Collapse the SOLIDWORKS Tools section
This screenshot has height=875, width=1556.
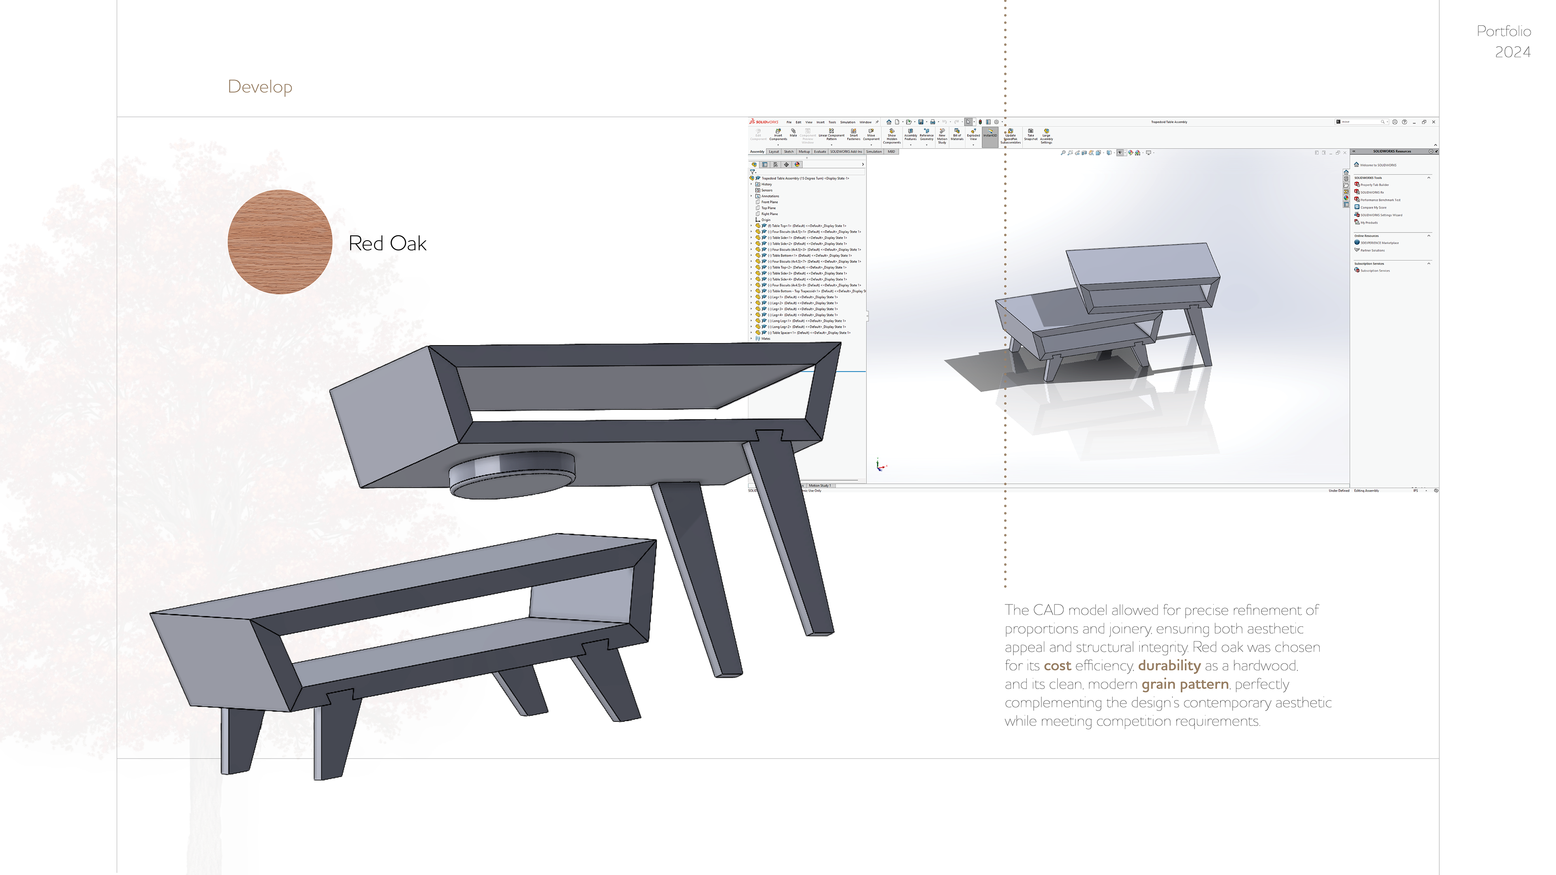coord(1428,177)
